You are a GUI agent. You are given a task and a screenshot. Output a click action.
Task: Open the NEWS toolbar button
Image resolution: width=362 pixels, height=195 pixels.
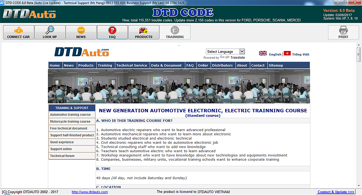81,32
